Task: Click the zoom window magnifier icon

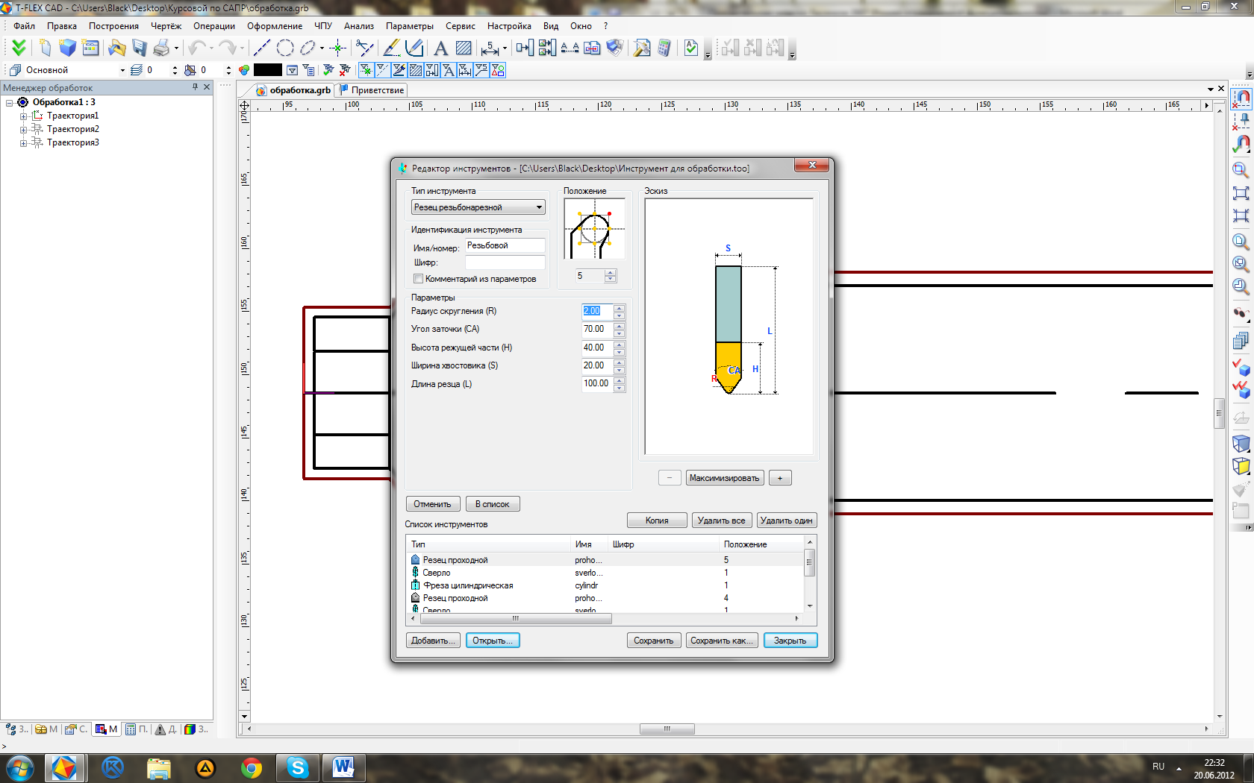Action: click(x=1241, y=169)
